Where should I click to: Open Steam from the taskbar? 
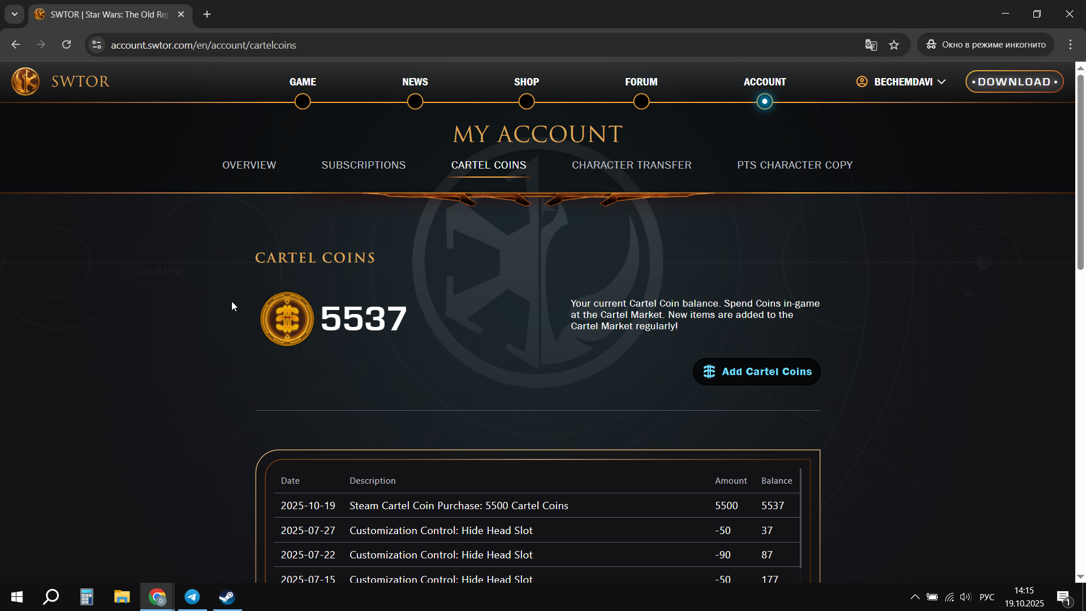pos(227,597)
